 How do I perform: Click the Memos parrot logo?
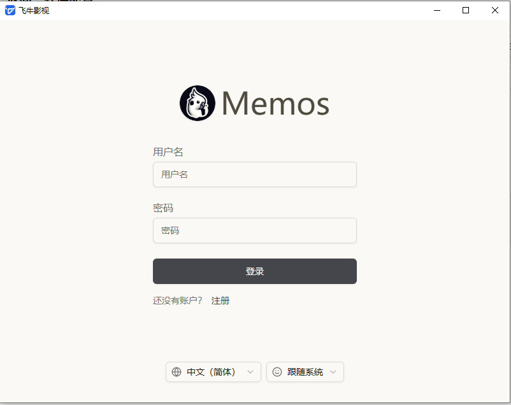click(197, 103)
